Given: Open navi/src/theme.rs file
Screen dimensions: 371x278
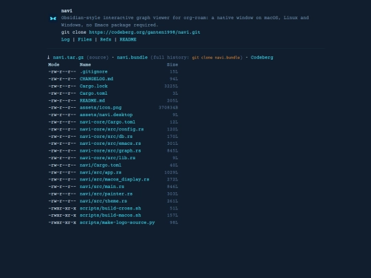Looking at the screenshot, I should tap(103, 201).
